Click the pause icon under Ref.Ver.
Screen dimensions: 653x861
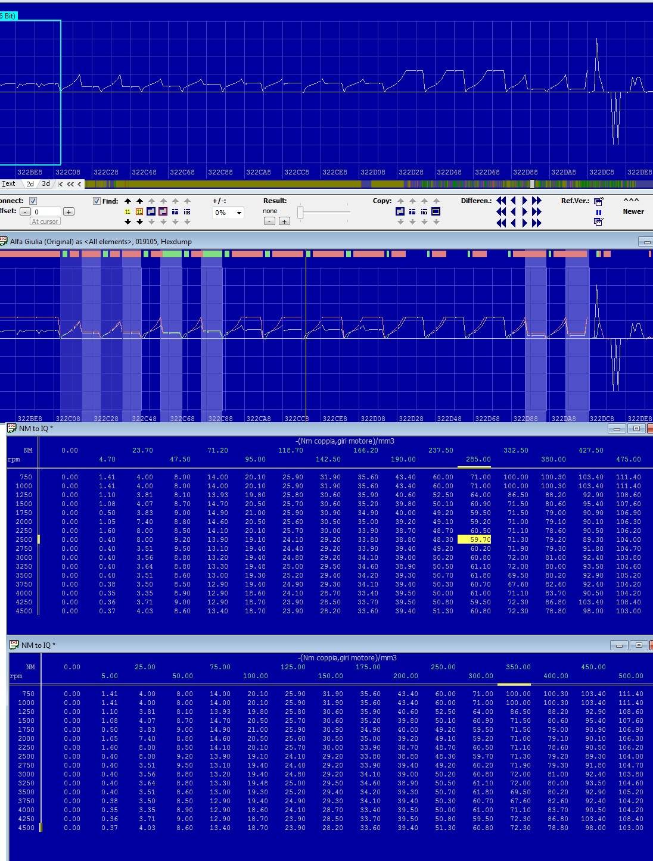[598, 212]
